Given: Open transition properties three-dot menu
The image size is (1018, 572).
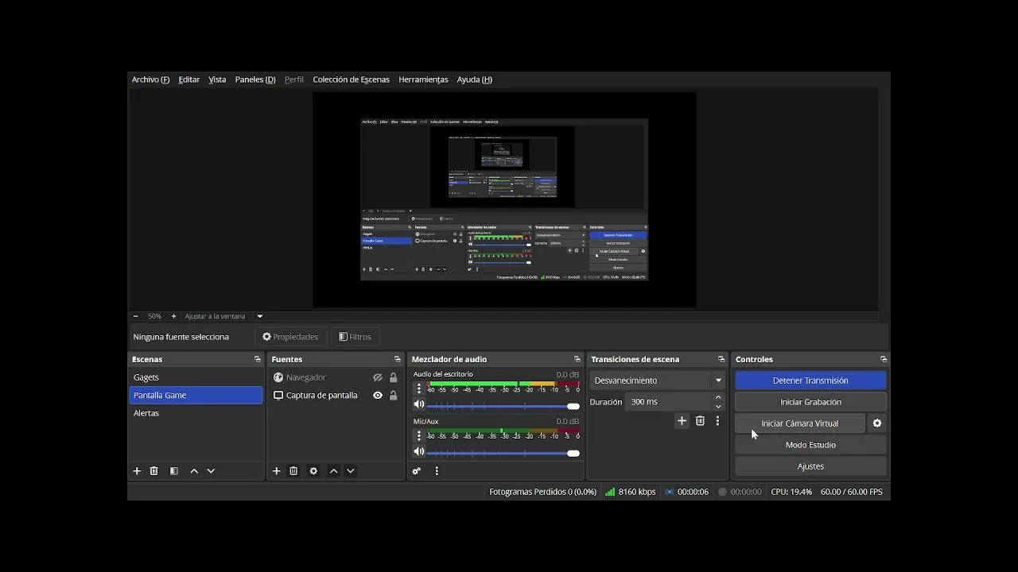Looking at the screenshot, I should [717, 421].
